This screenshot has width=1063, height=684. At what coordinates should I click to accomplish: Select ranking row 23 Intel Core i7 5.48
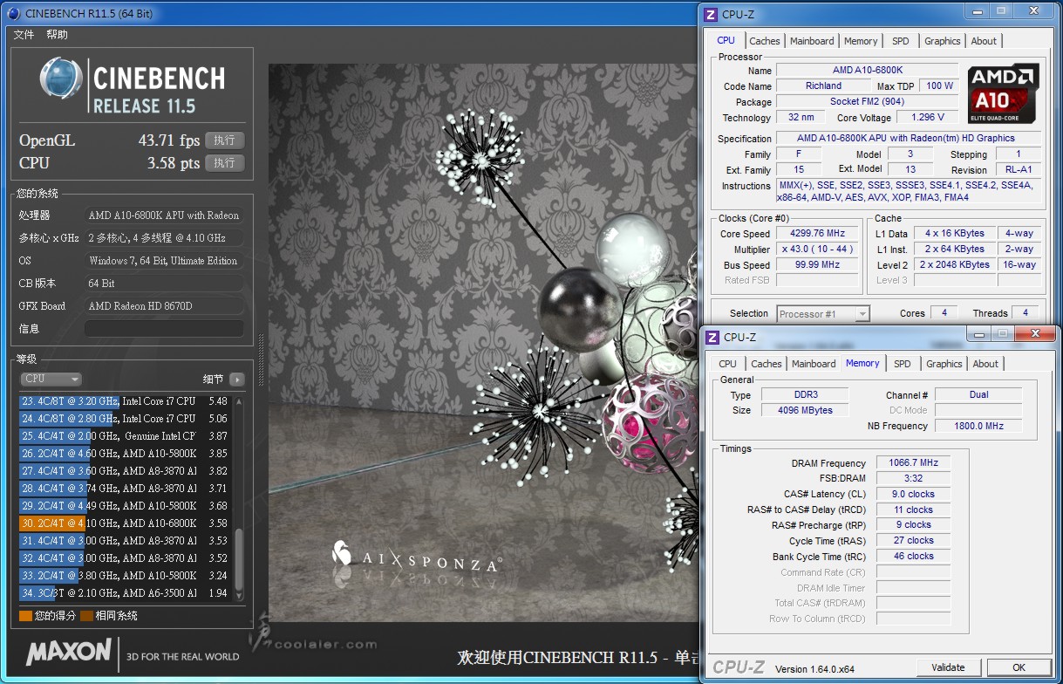(126, 401)
